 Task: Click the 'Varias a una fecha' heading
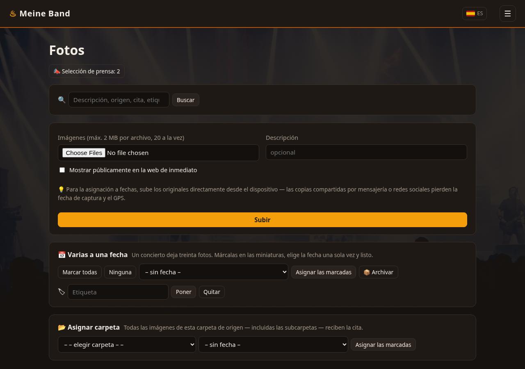tap(98, 255)
